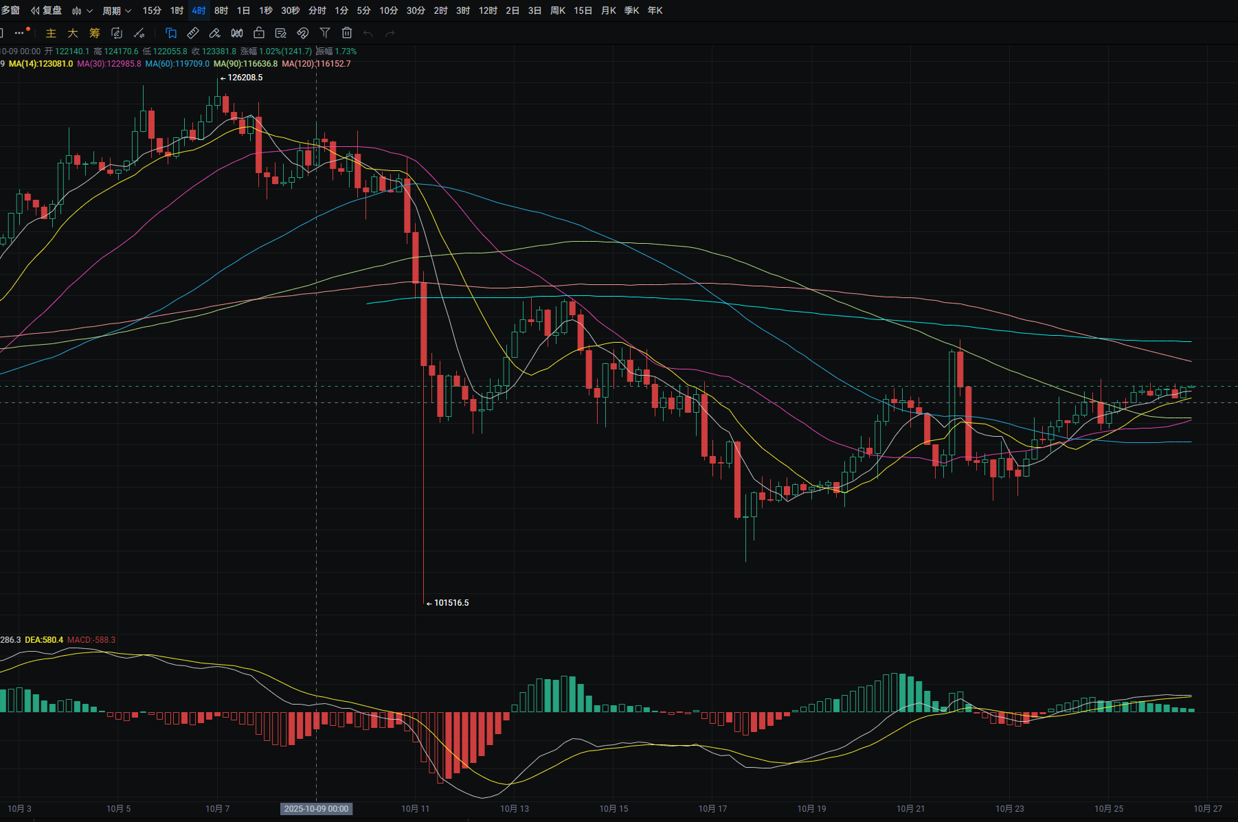The width and height of the screenshot is (1238, 822).
Task: Toggle the 主 main-force indicator
Action: [51, 33]
